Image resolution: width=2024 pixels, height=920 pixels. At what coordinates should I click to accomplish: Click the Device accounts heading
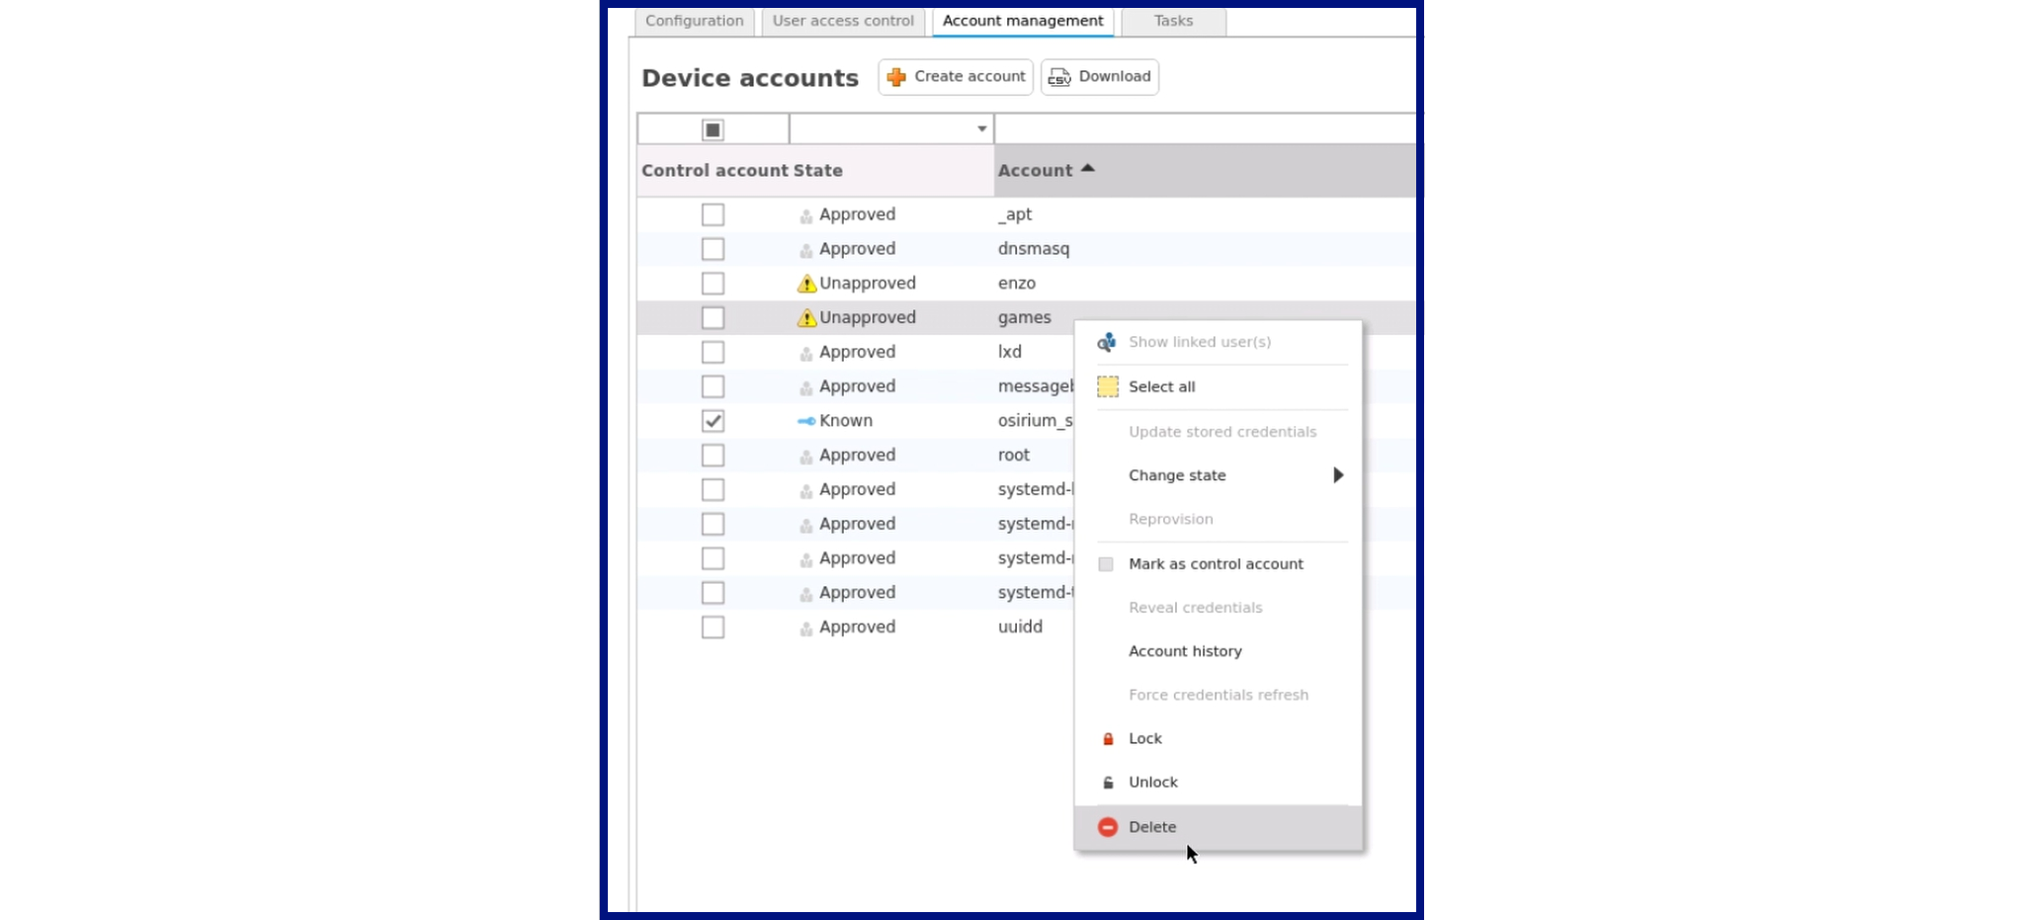pos(750,78)
